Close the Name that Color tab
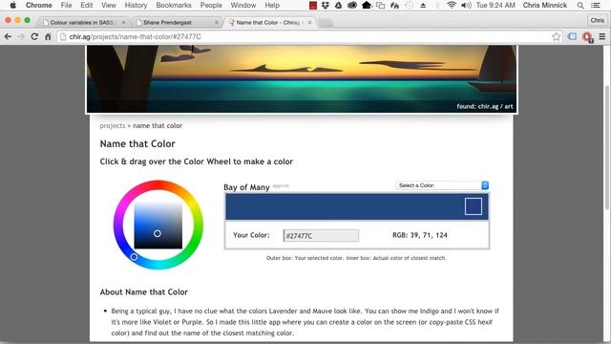Image resolution: width=611 pixels, height=344 pixels. pyautogui.click(x=309, y=22)
